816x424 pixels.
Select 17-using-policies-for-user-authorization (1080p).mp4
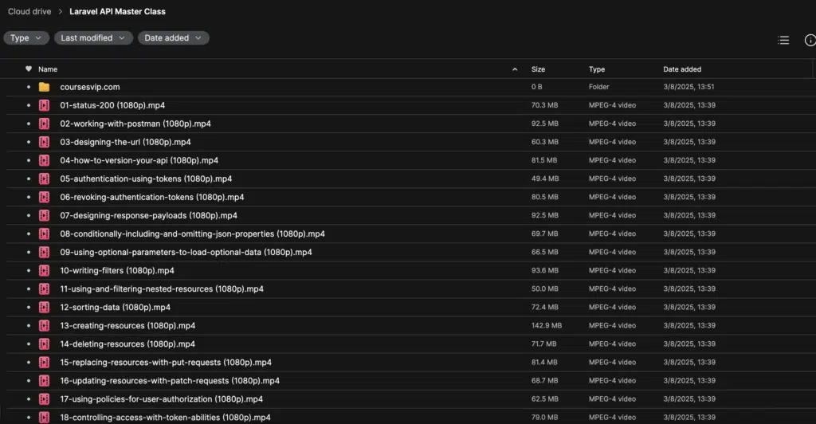pyautogui.click(x=161, y=399)
